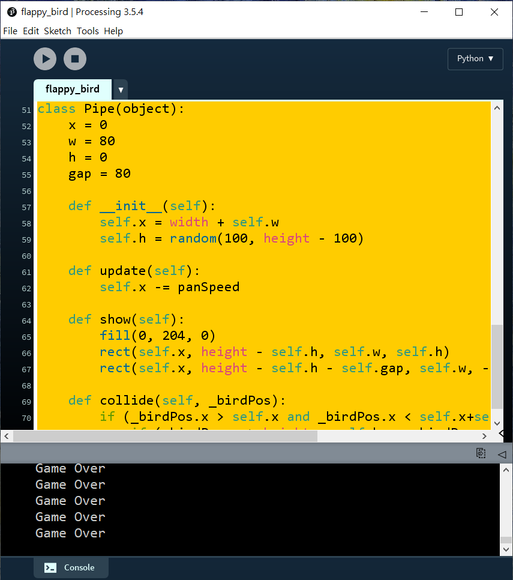
Task: Open the Python mode dropdown
Action: pos(475,59)
